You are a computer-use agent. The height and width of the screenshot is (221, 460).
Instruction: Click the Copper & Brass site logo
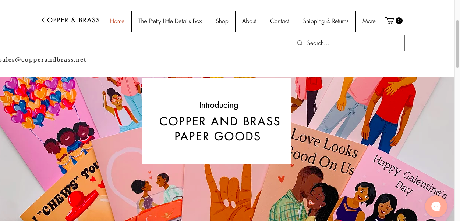[x=71, y=20]
